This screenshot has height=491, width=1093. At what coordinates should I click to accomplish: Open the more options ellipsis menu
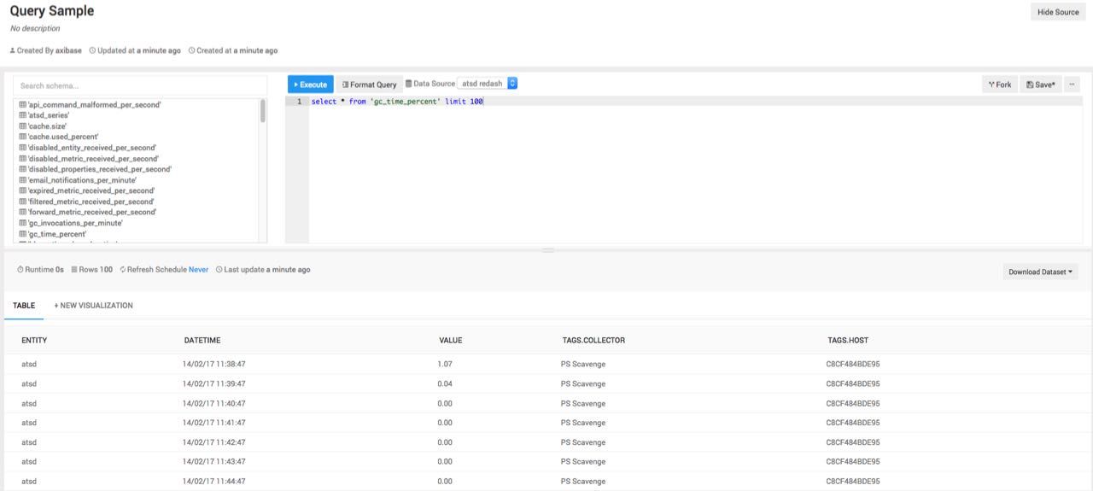coord(1072,85)
